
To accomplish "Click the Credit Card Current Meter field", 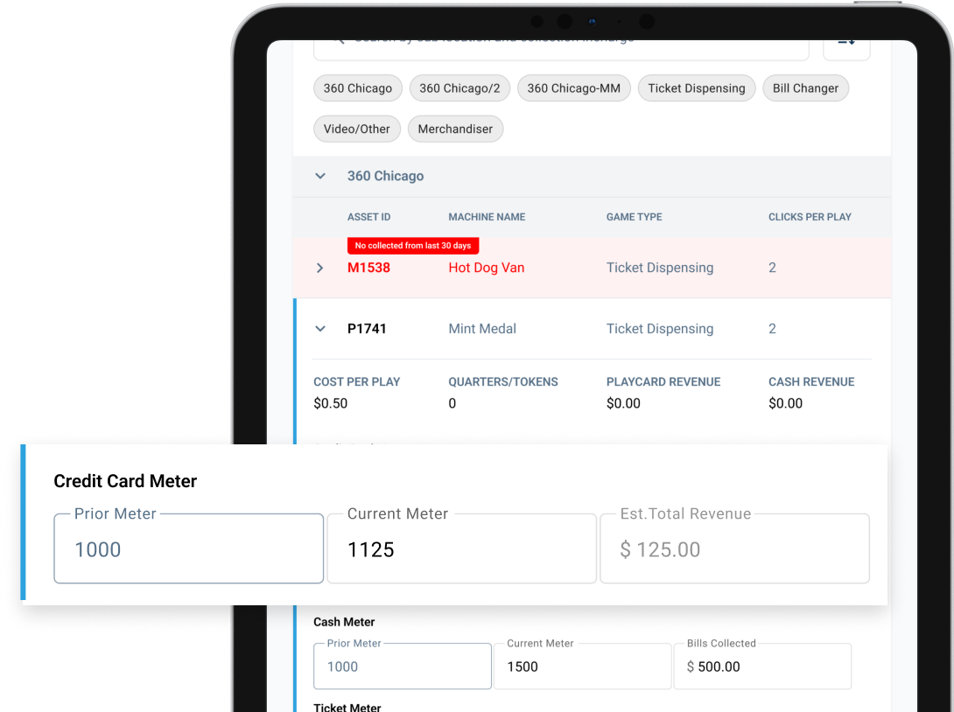I will (x=461, y=549).
